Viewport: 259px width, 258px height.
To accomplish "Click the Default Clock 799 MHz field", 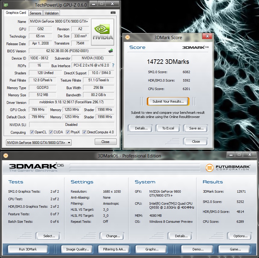I will tap(38, 117).
